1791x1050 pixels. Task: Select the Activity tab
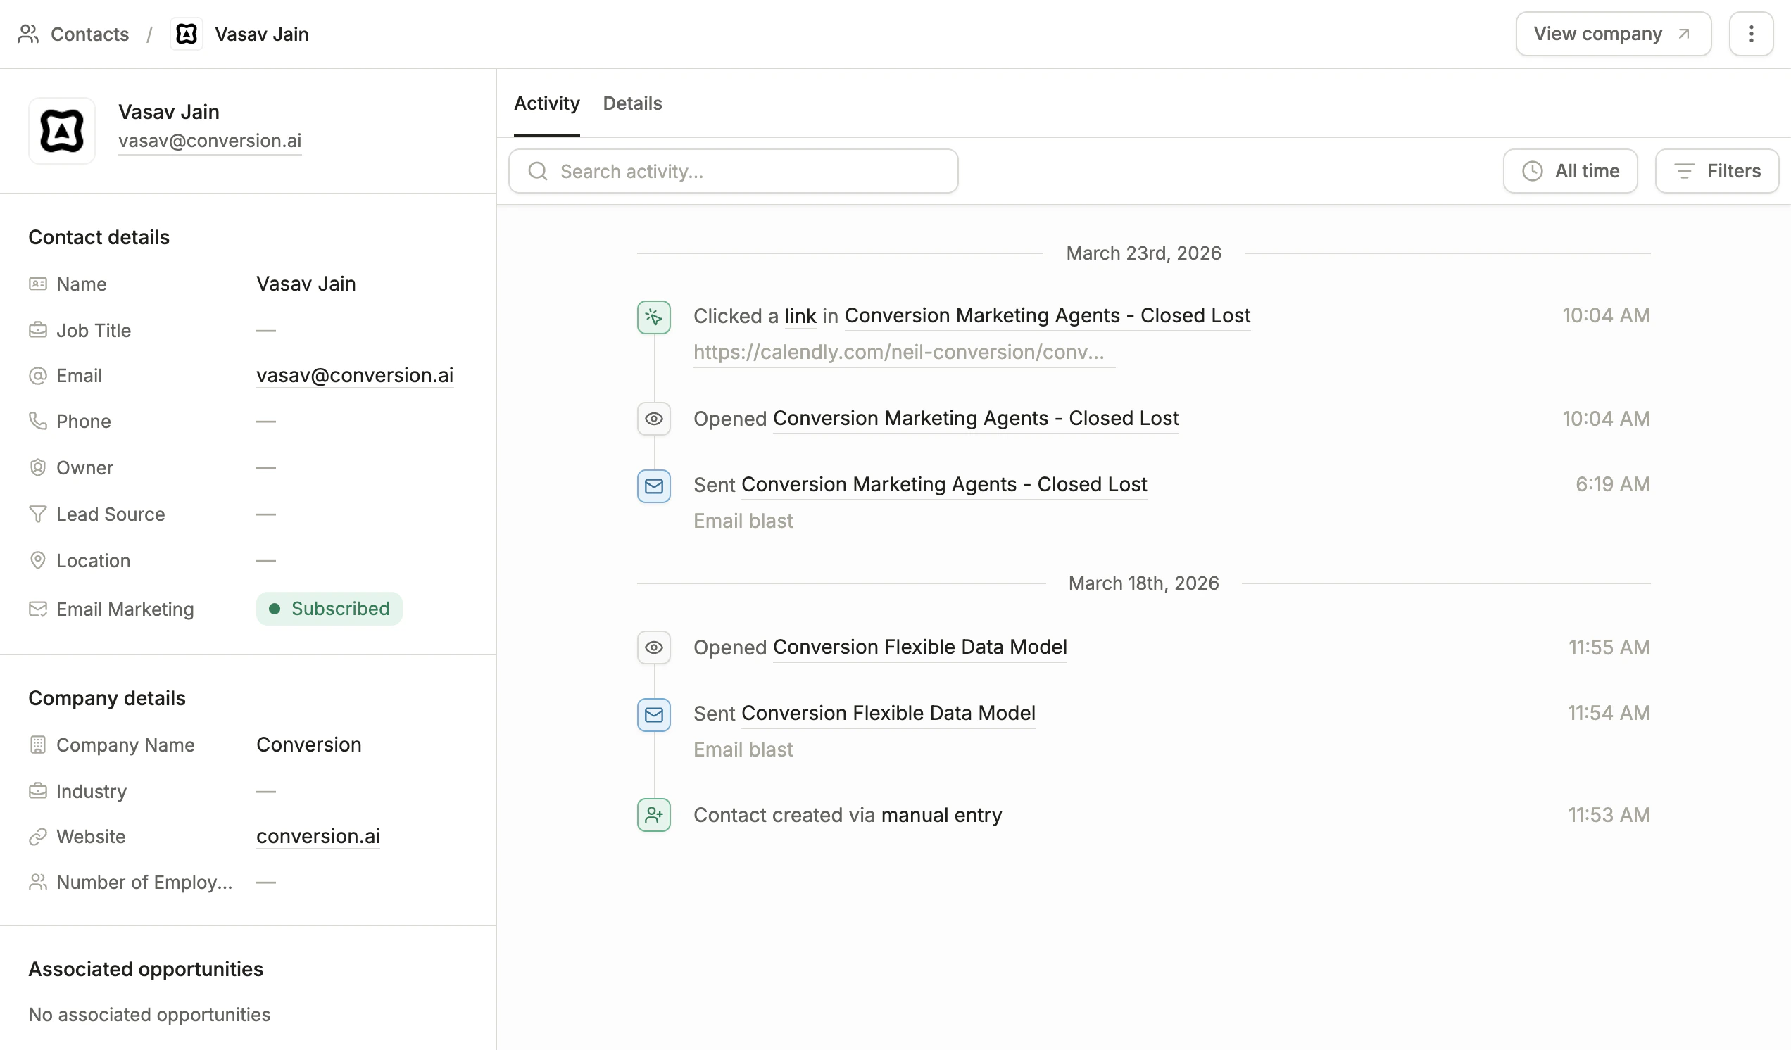546,103
